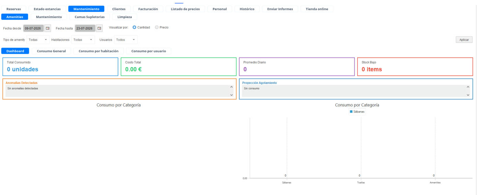Open the Camas Supletorias section

tap(90, 17)
